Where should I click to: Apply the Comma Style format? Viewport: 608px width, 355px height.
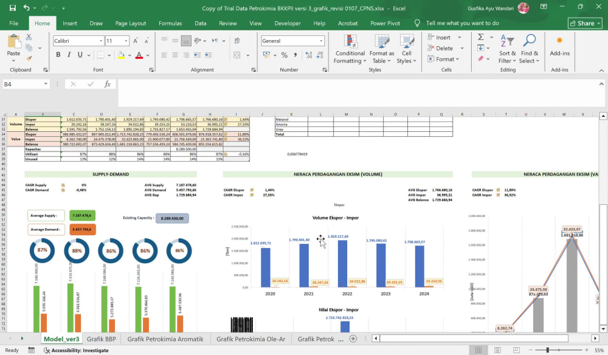tap(295, 55)
